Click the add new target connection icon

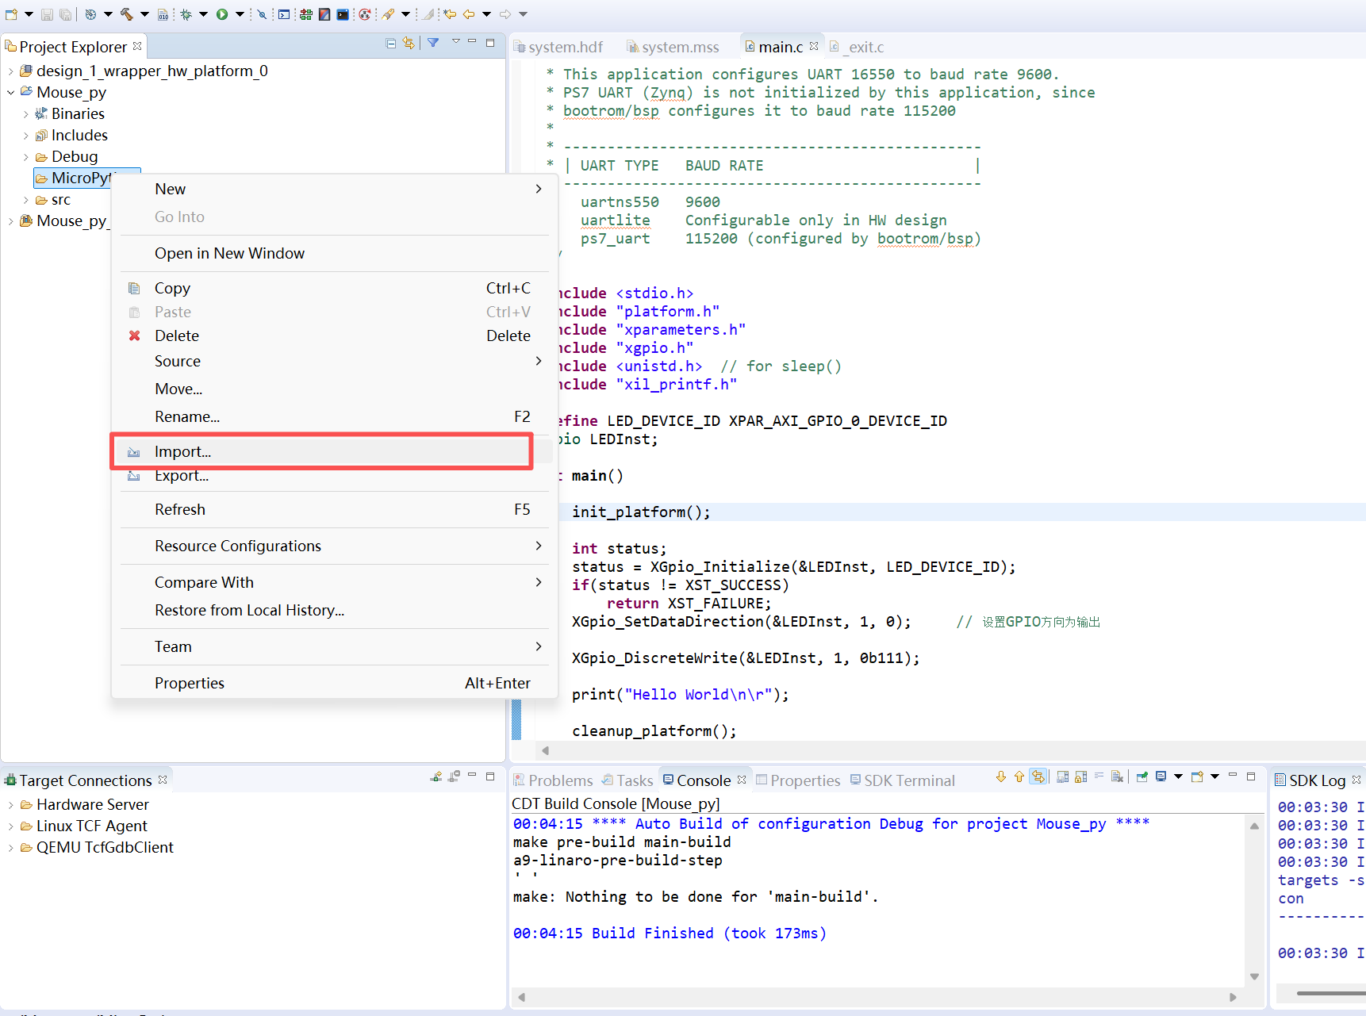click(x=436, y=777)
